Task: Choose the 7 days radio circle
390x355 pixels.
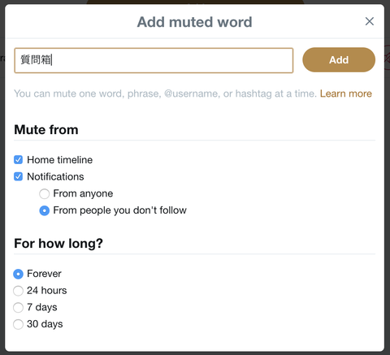Action: coord(18,308)
